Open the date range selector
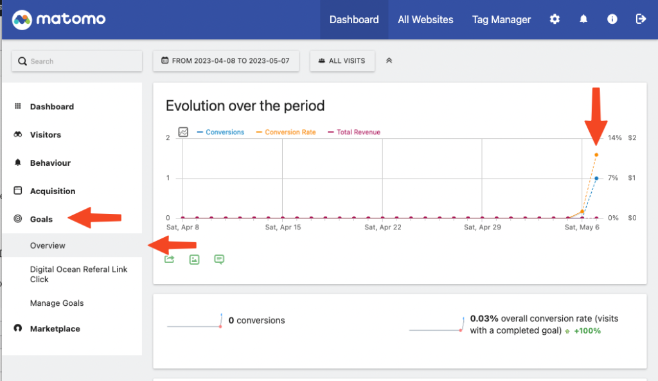Viewport: 658px width, 381px height. point(226,61)
